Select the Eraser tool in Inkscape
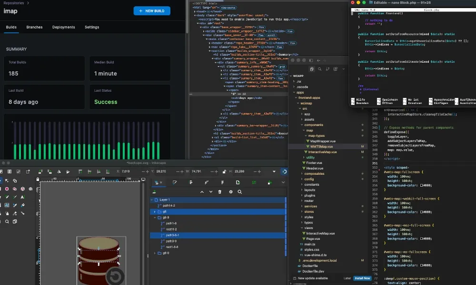Image resolution: width=476 pixels, height=285 pixels. pyautogui.click(x=15, y=214)
